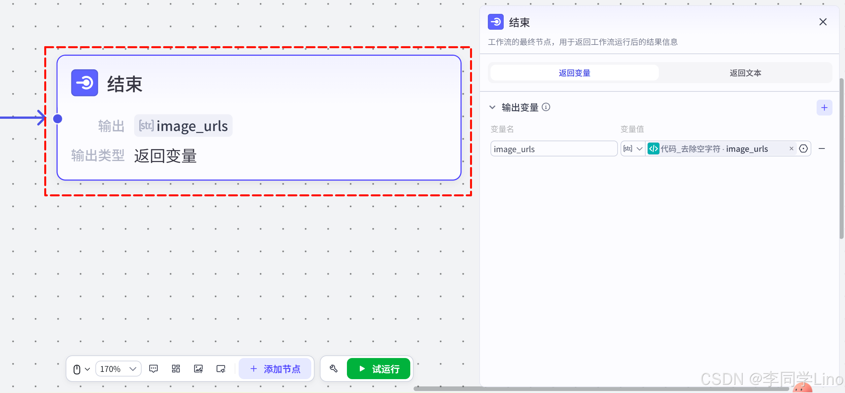Remove the image_urls variable row with minus
The width and height of the screenshot is (845, 393).
822,149
